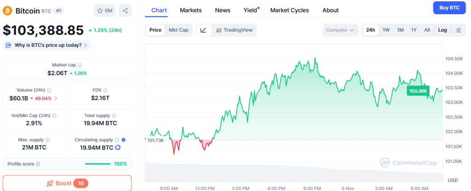Click the Market cap info icon
The width and height of the screenshot is (471, 191).
(80, 65)
